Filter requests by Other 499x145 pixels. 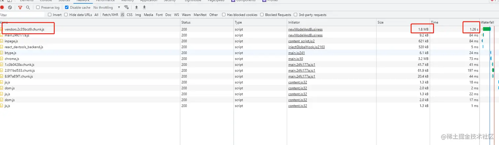click(x=214, y=15)
